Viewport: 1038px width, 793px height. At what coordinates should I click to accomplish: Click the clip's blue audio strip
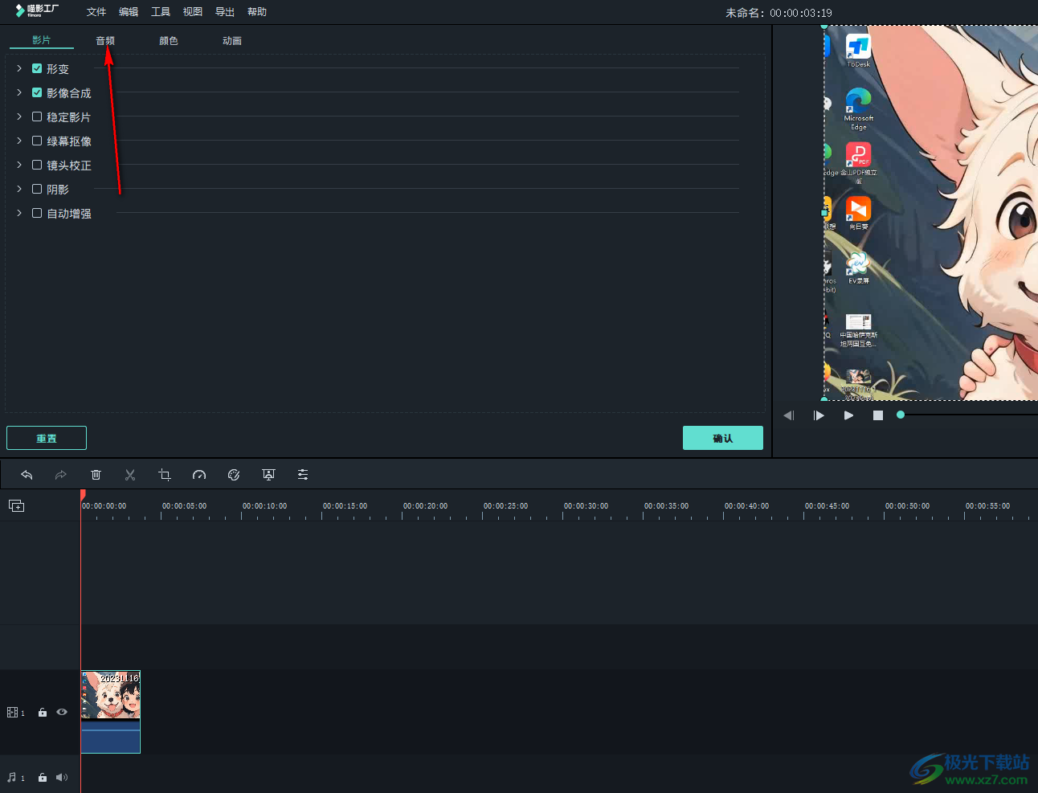coord(111,736)
